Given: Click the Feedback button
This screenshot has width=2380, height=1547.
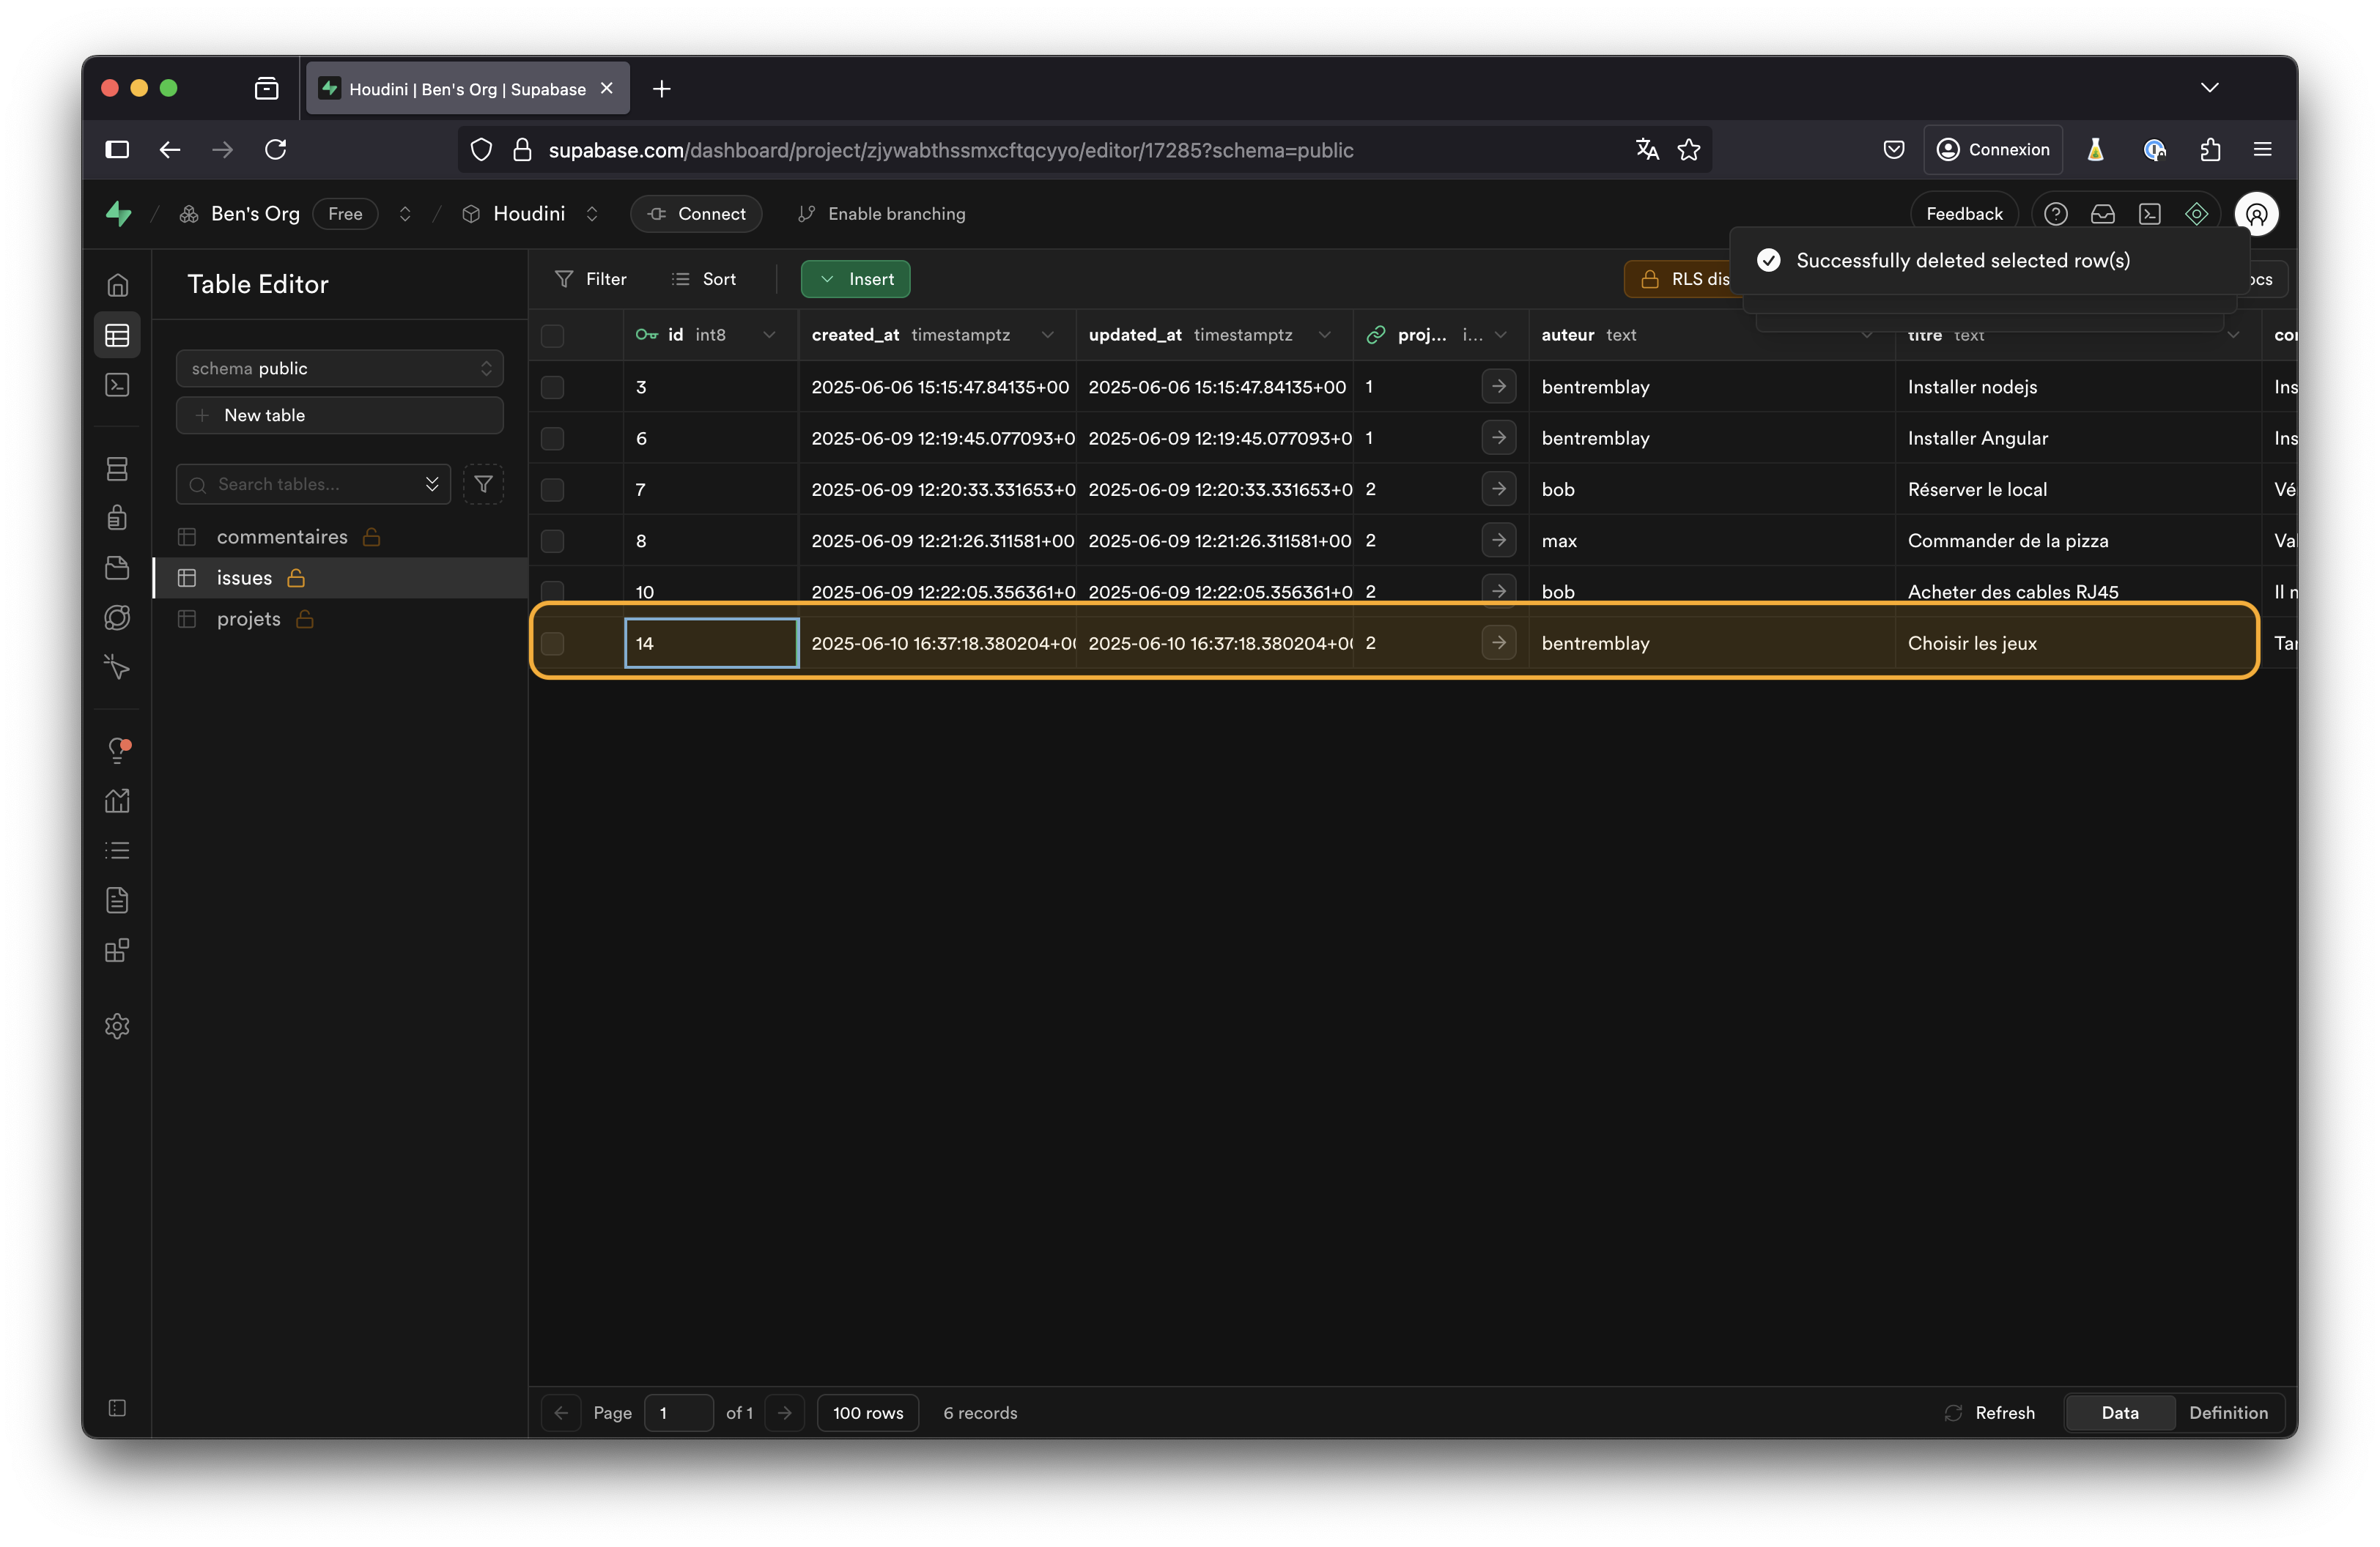Looking at the screenshot, I should click(x=1964, y=214).
